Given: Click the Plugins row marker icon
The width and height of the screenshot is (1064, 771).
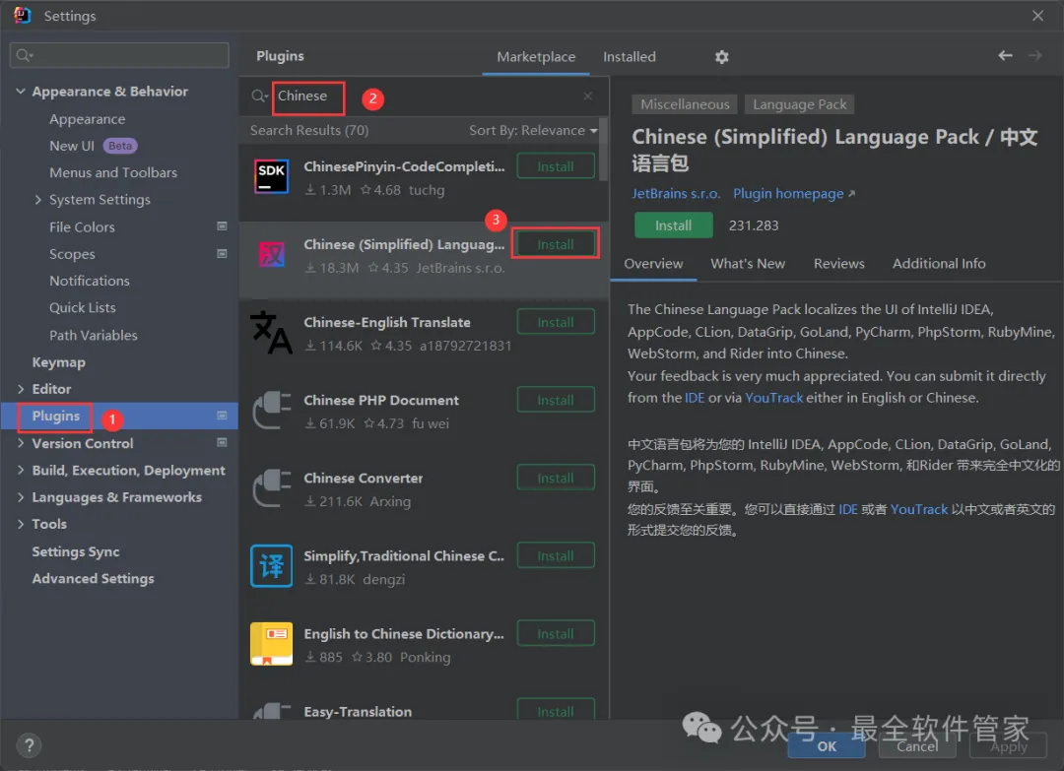Looking at the screenshot, I should [222, 416].
